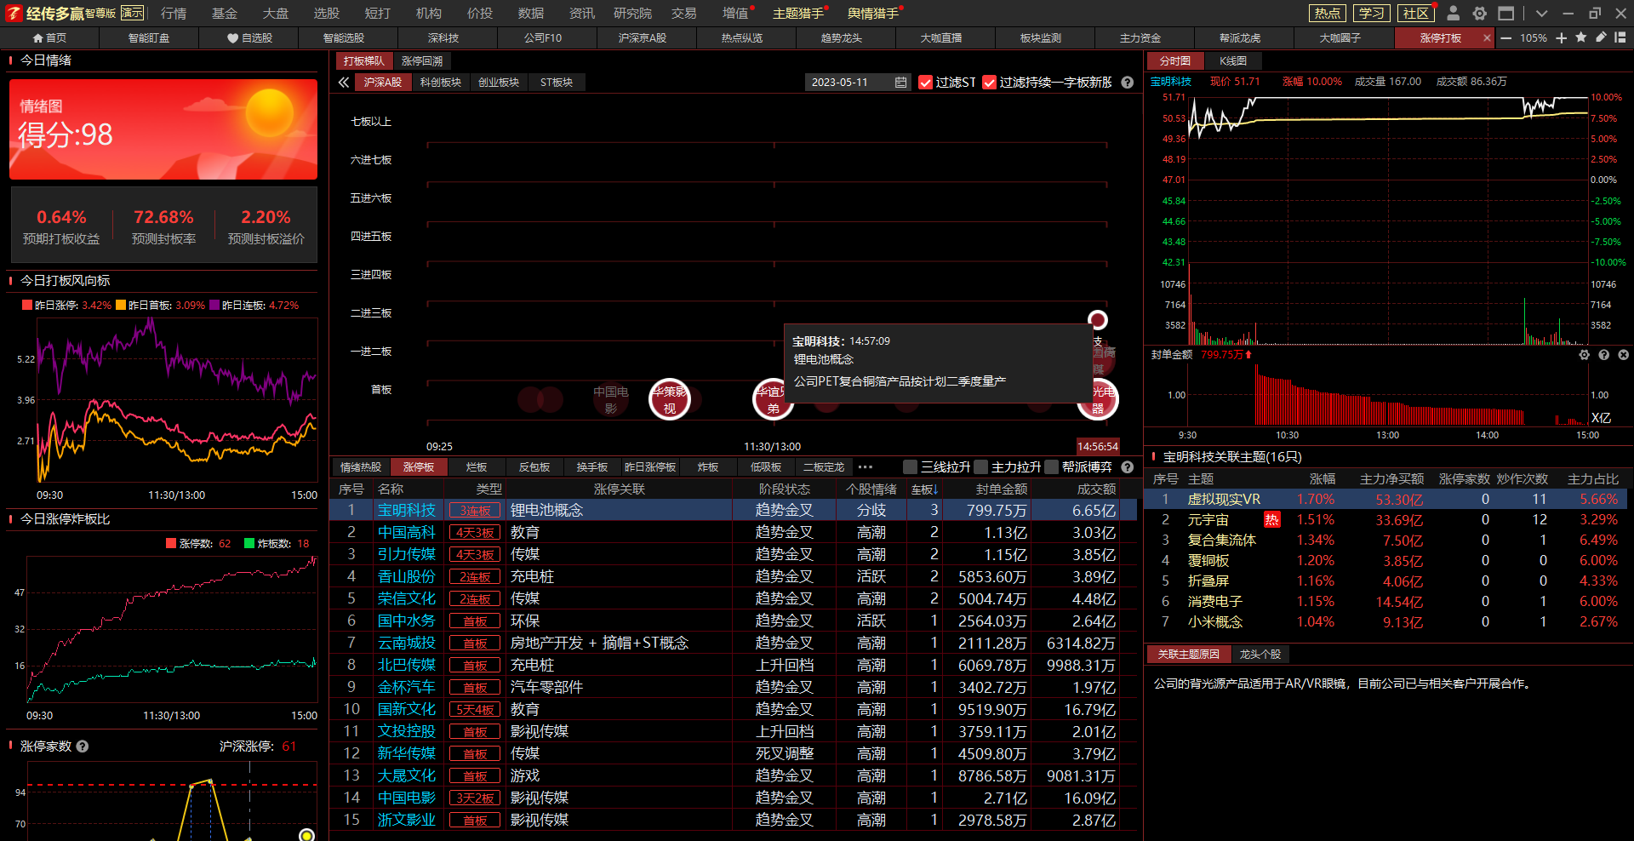
Task: Open help icon next to filter checkboxes
Action: (x=1128, y=83)
